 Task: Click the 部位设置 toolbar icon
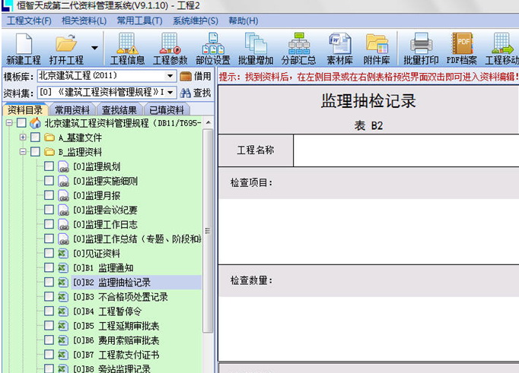(x=213, y=43)
